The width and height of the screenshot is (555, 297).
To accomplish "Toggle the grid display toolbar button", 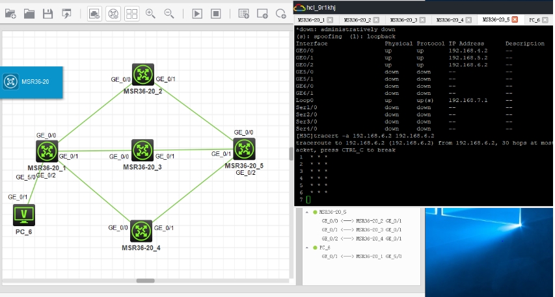I will click(131, 13).
